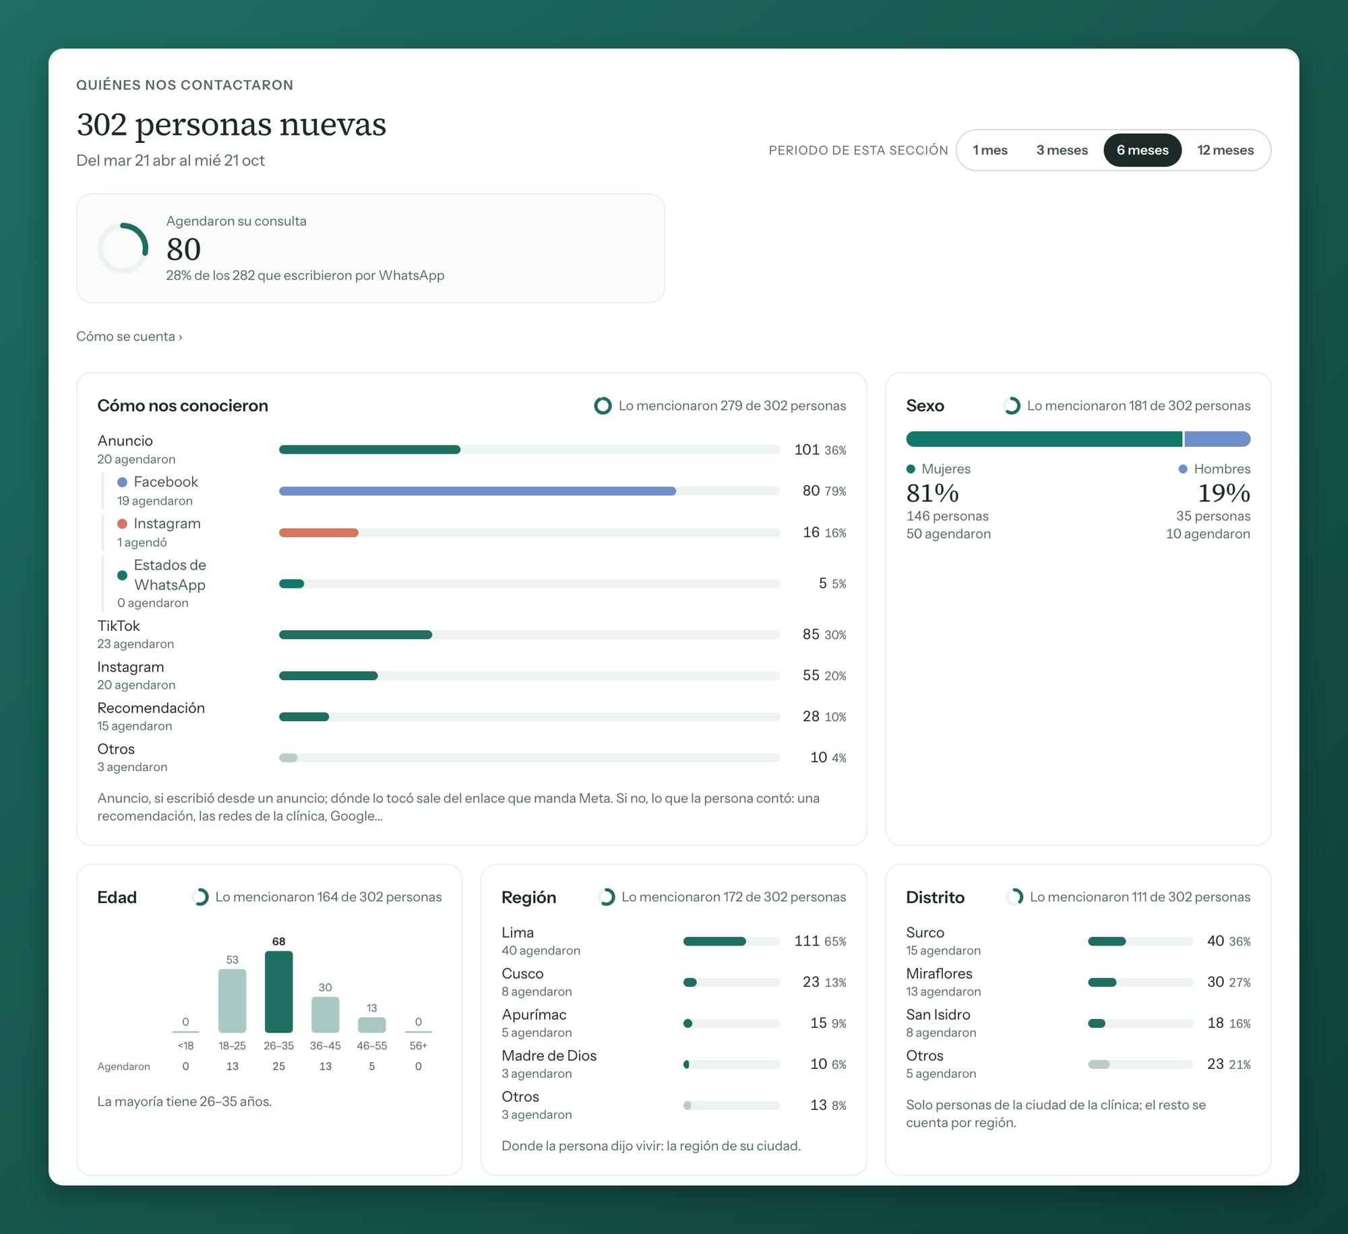
Task: Select the 1 mes period tab
Action: (x=989, y=150)
